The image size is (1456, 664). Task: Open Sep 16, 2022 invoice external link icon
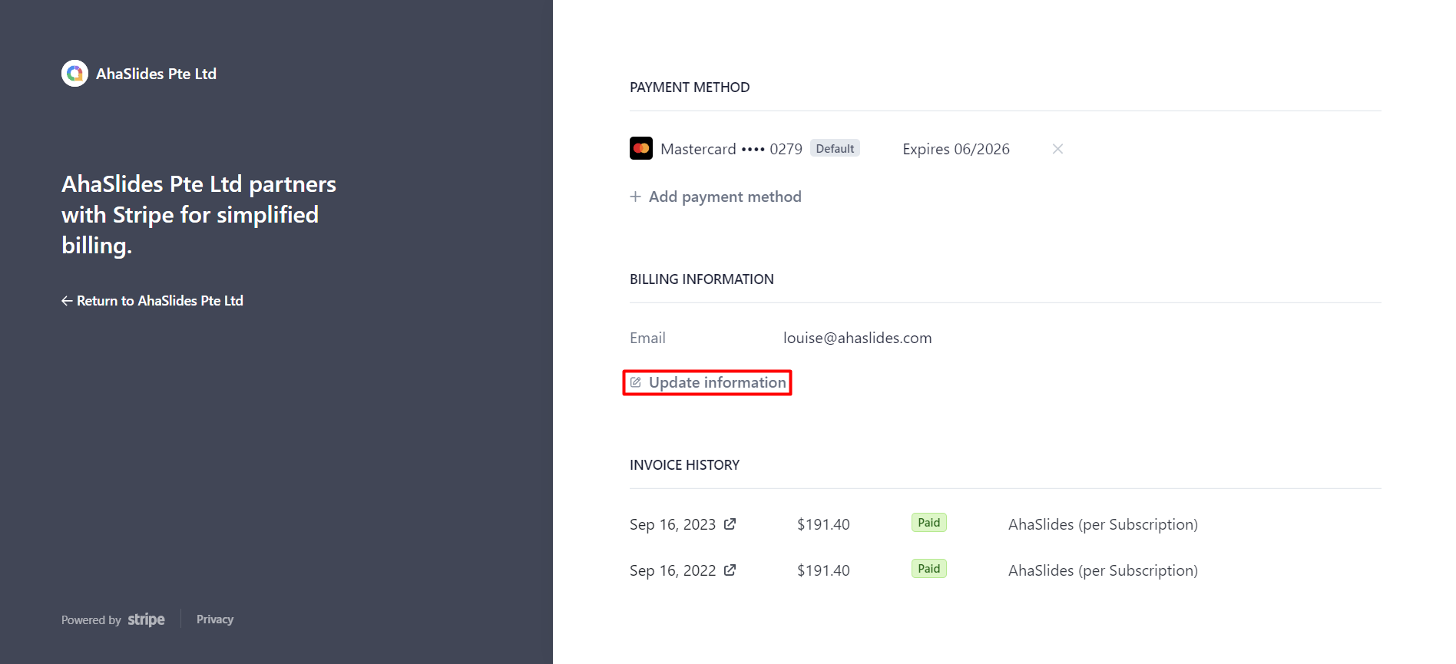pyautogui.click(x=730, y=570)
